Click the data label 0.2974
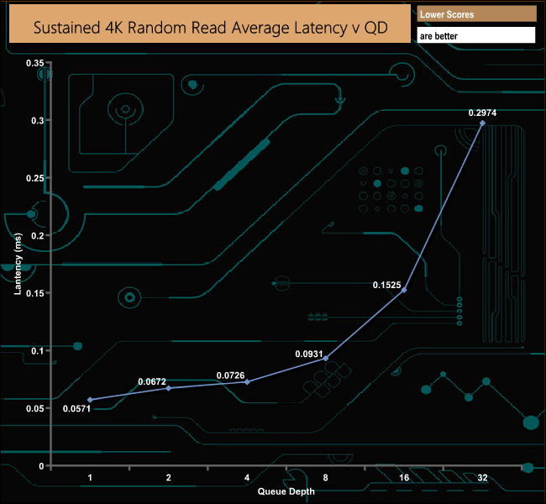Image resolution: width=546 pixels, height=504 pixels. (x=482, y=113)
